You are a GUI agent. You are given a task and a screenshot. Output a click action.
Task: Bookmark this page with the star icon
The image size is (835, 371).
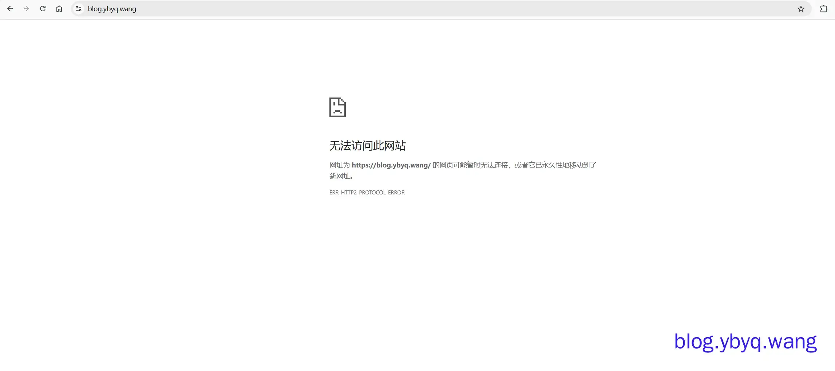[x=801, y=9]
